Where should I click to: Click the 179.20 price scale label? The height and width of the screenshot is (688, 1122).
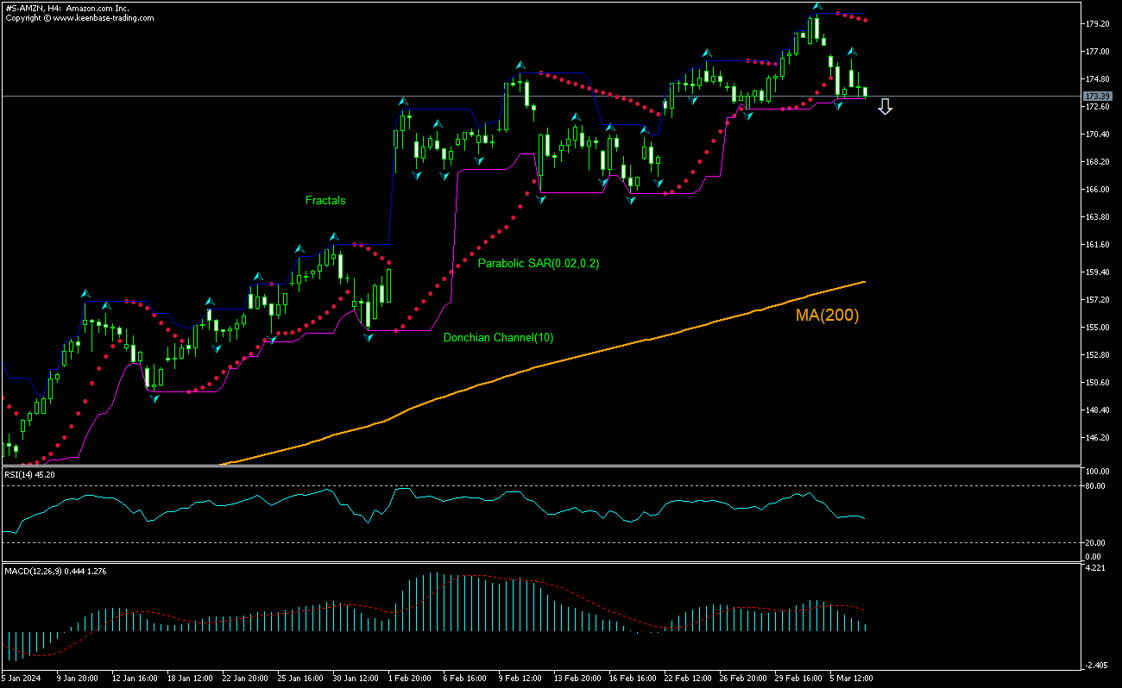coord(1096,24)
